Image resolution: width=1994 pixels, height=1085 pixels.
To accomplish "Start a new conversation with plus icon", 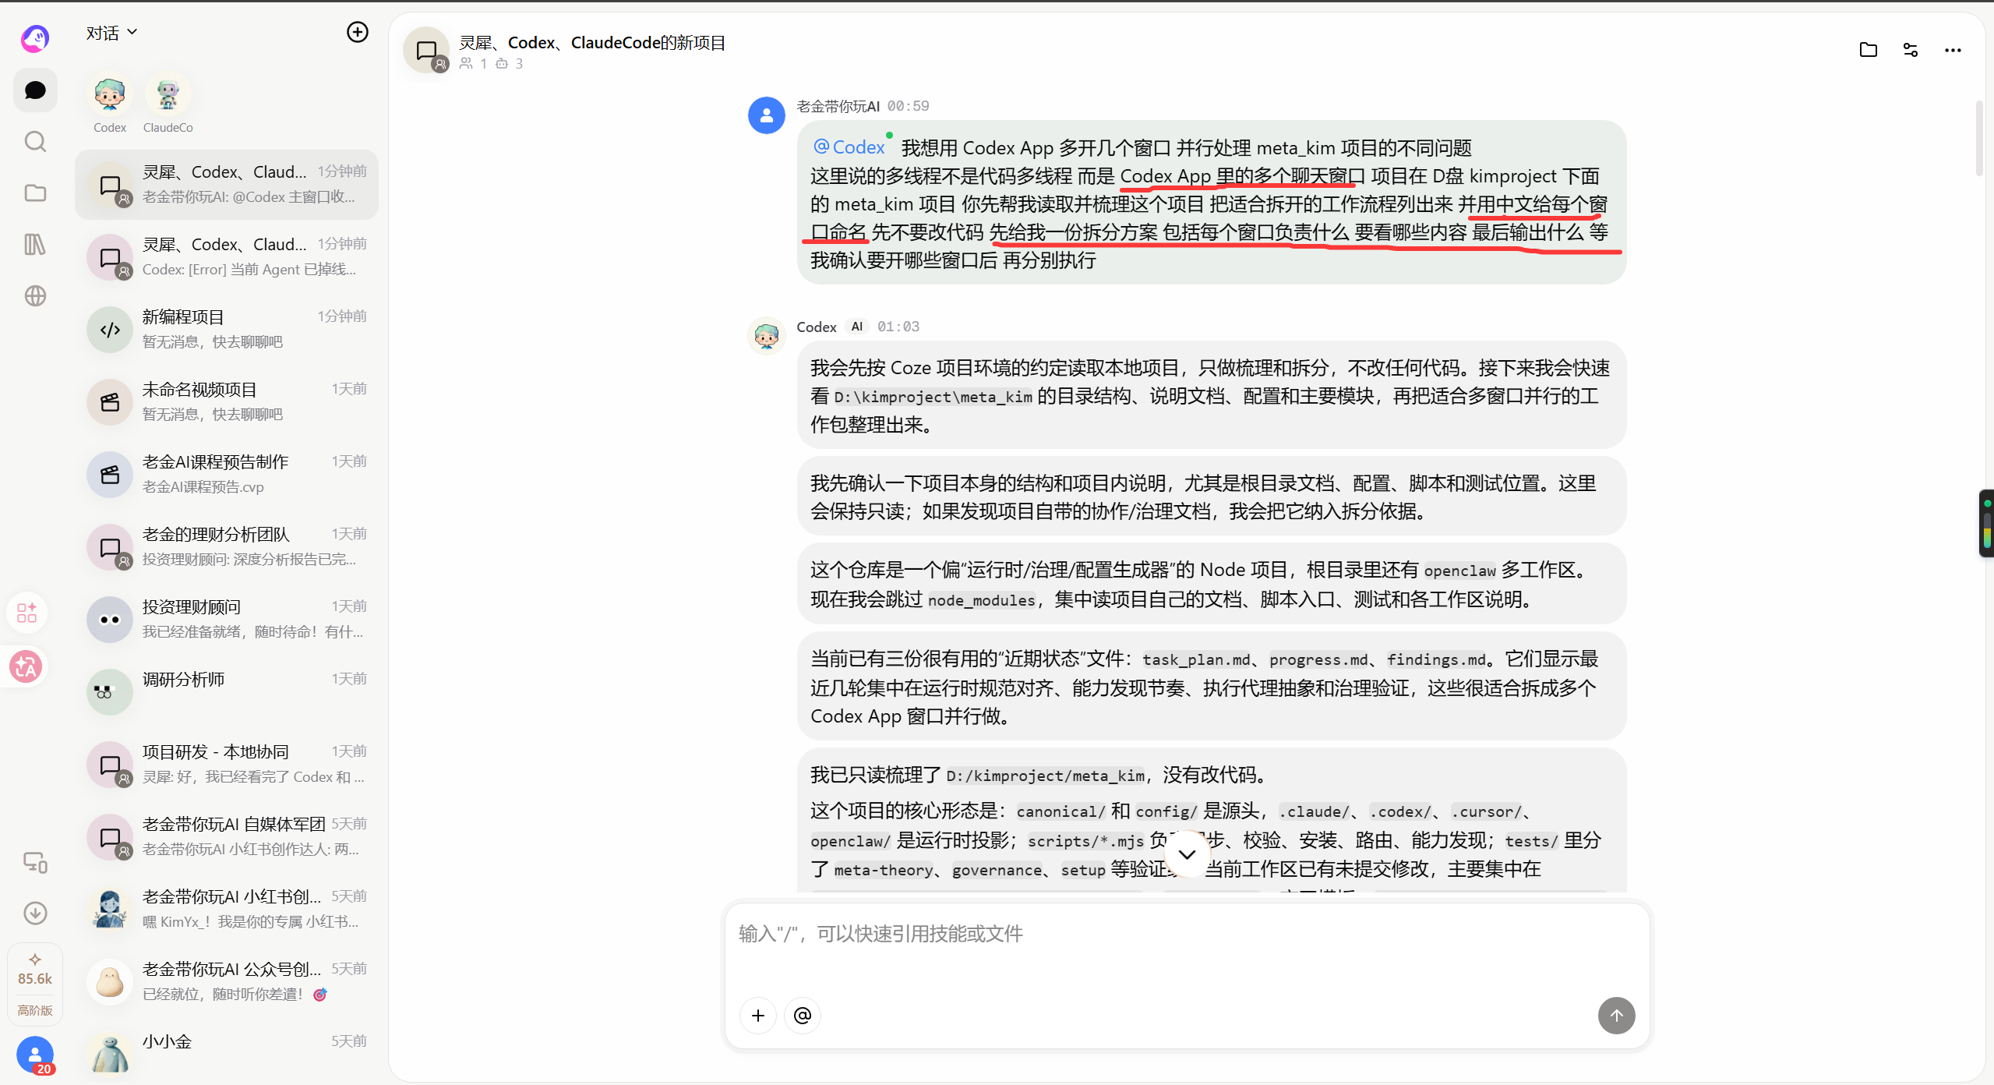I will click(358, 32).
